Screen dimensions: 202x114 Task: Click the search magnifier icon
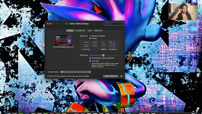(106, 24)
